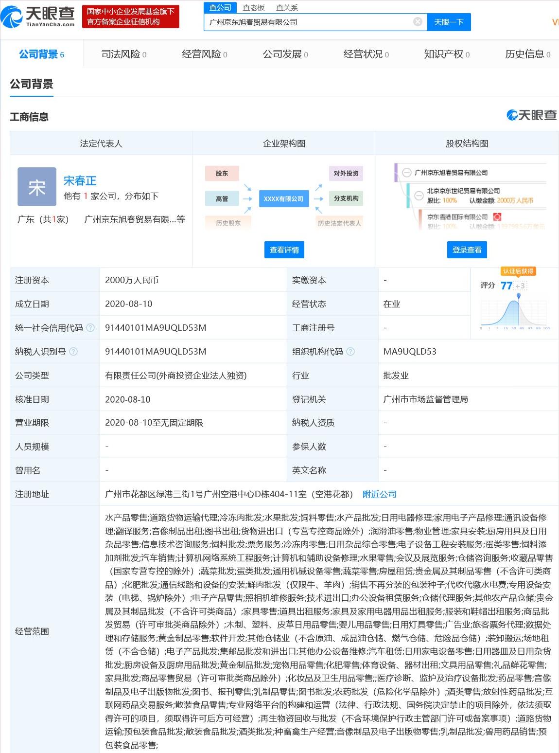
Task: Open 北京京东世纪贸易有限公司 in equity chart
Action: click(463, 191)
